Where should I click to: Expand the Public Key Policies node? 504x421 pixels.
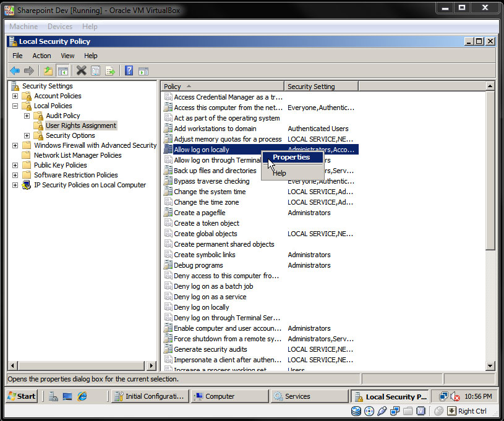click(x=15, y=165)
